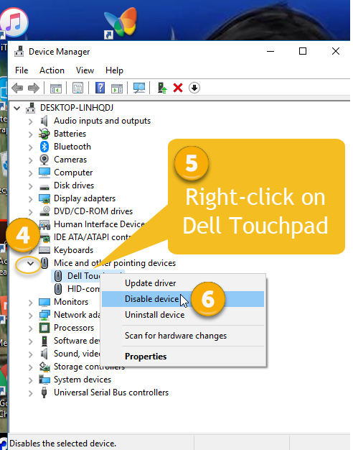Choose Properties from context menu
The width and height of the screenshot is (353, 450).
coord(183,357)
